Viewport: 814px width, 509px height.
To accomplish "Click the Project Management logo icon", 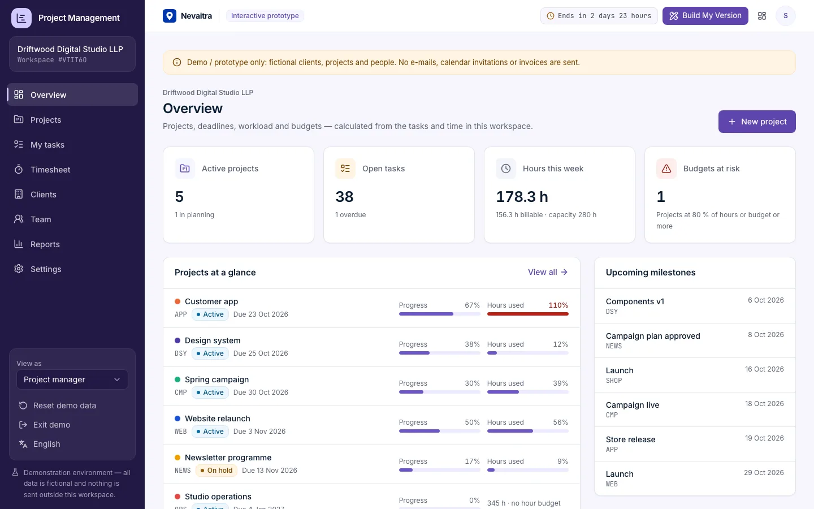I will 21,18.
